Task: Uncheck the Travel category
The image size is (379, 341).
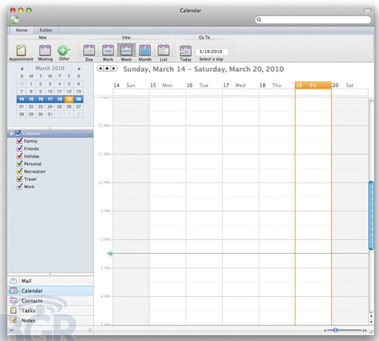Action: pos(20,179)
